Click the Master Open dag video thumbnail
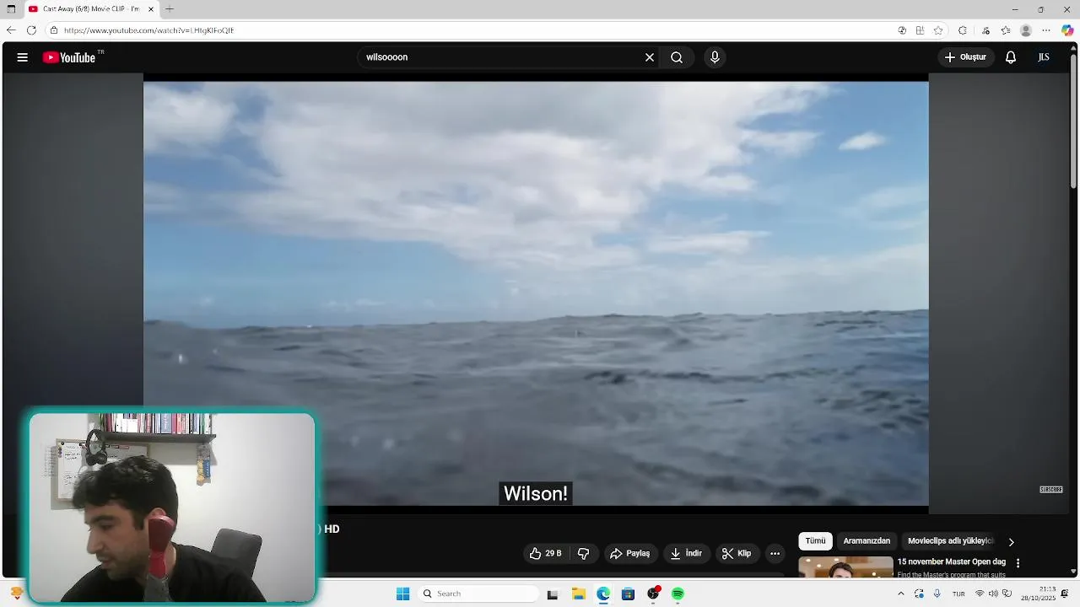 click(845, 567)
